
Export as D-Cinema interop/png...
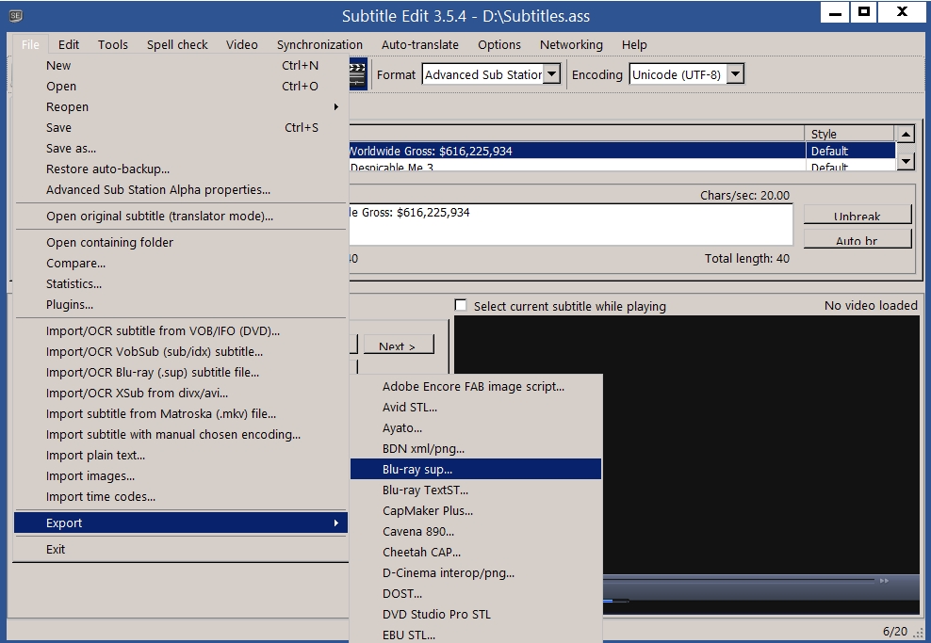pyautogui.click(x=476, y=573)
